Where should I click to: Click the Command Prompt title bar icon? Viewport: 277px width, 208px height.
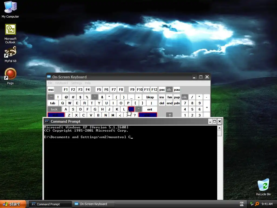[x=47, y=121]
